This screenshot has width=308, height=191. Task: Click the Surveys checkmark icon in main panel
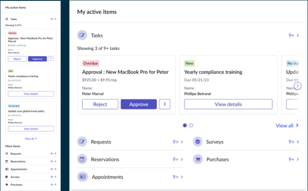coord(198,142)
